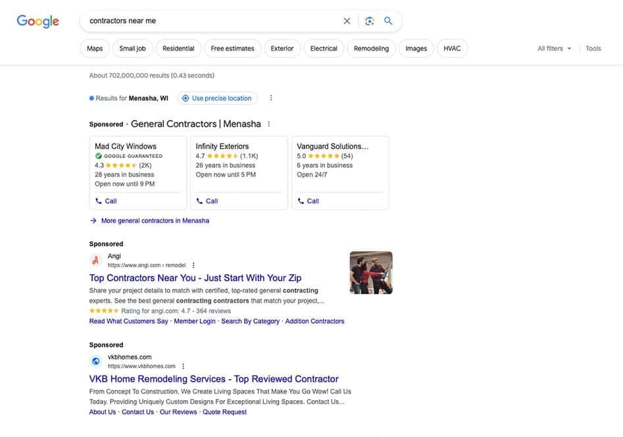Viewport: 623px width, 437px height.
Task: Click the Angi favicon logo
Action: click(x=95, y=260)
